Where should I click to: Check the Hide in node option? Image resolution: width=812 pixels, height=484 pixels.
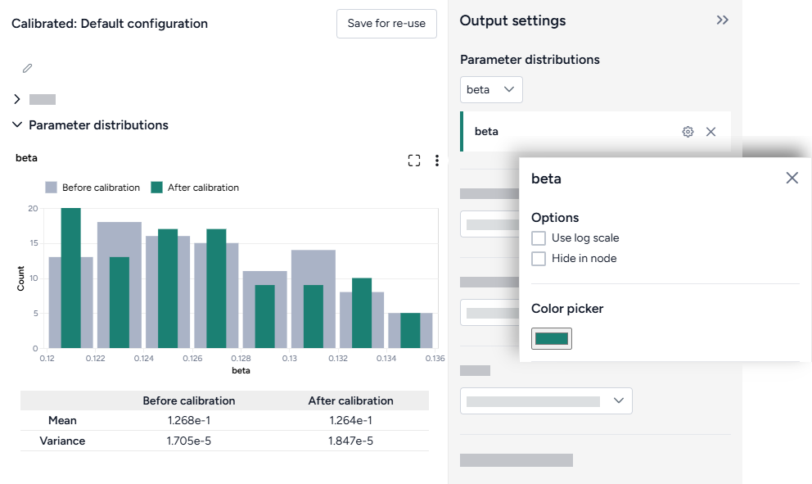tap(539, 259)
